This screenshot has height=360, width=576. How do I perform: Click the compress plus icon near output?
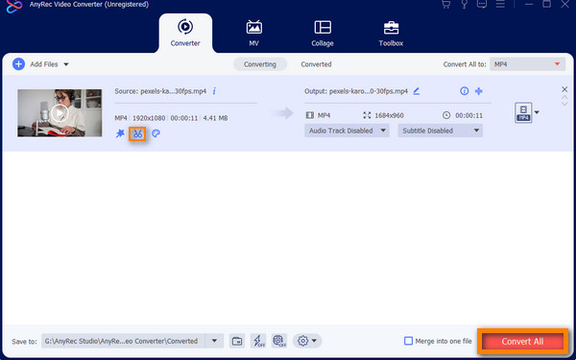coord(479,91)
